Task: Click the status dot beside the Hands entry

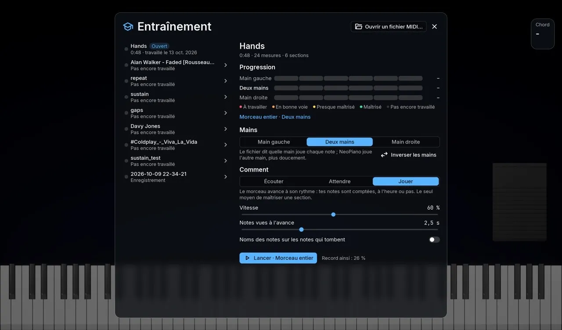Action: (x=126, y=49)
